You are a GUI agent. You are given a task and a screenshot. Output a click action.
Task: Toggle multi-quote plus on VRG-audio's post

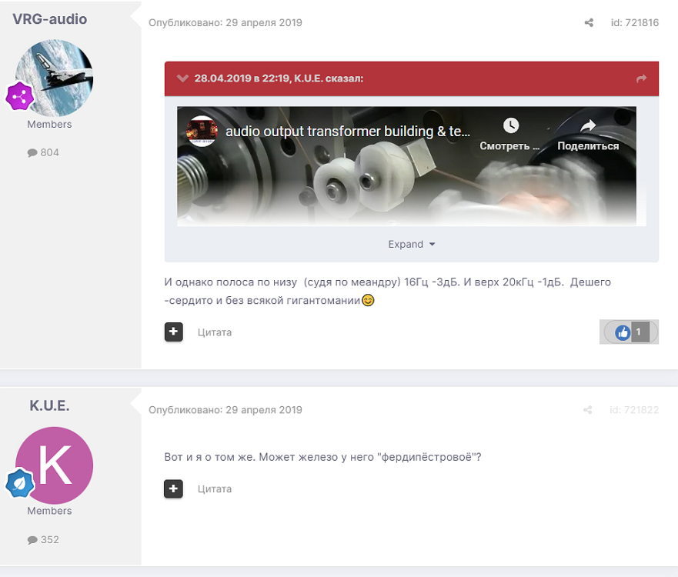click(173, 332)
